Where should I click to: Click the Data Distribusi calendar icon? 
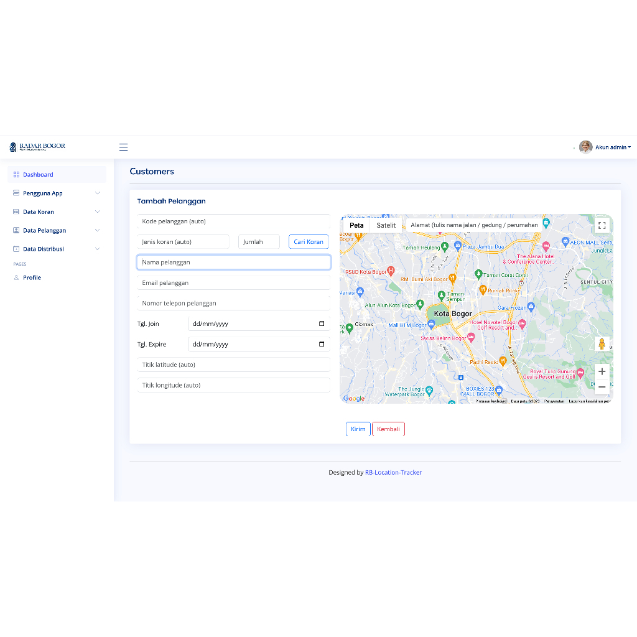coord(16,249)
